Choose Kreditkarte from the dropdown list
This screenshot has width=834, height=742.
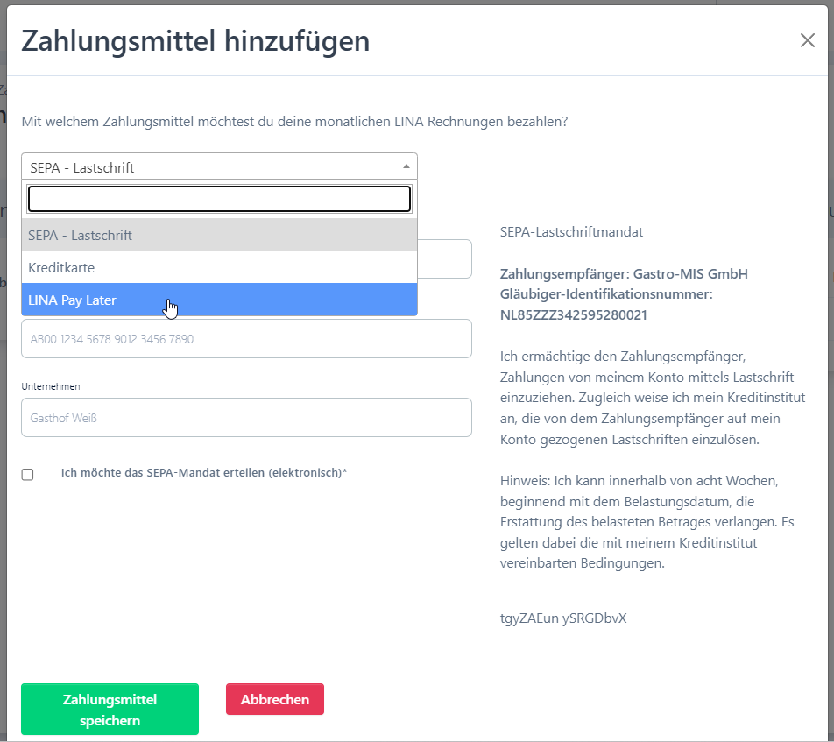coord(219,267)
